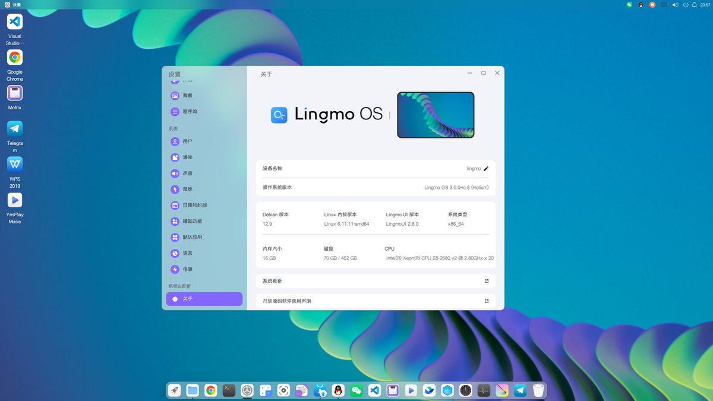Click the Motrix desktop shortcut
Viewport: 713px width, 401px height.
(x=15, y=98)
